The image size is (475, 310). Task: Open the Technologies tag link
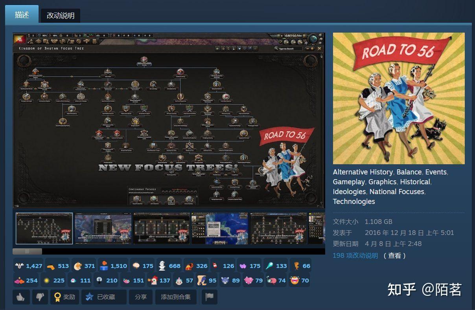click(354, 202)
